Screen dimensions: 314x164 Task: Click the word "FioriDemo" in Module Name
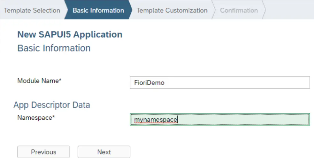point(149,83)
